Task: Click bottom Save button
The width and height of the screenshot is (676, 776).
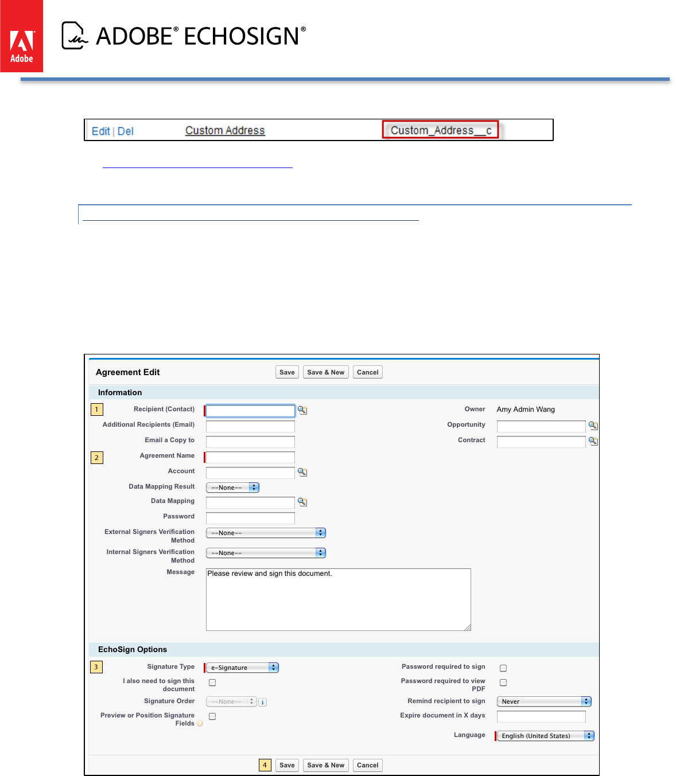Action: click(287, 765)
